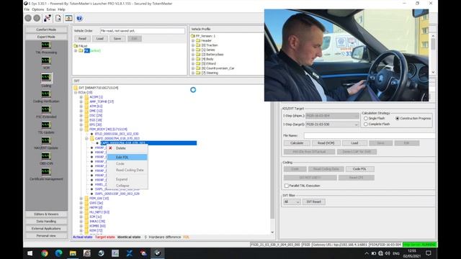Viewport: 461px width, 259px height.
Task: Choose Edit FDL from the context menu
Action: (x=127, y=158)
